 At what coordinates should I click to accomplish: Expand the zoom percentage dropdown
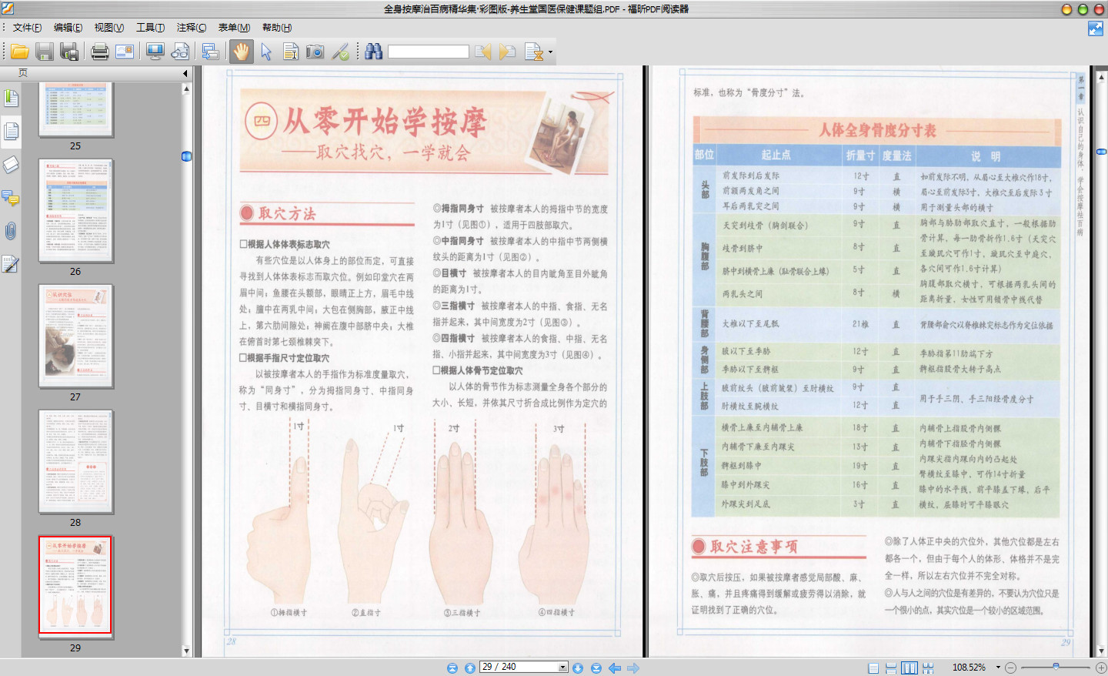[x=998, y=668]
